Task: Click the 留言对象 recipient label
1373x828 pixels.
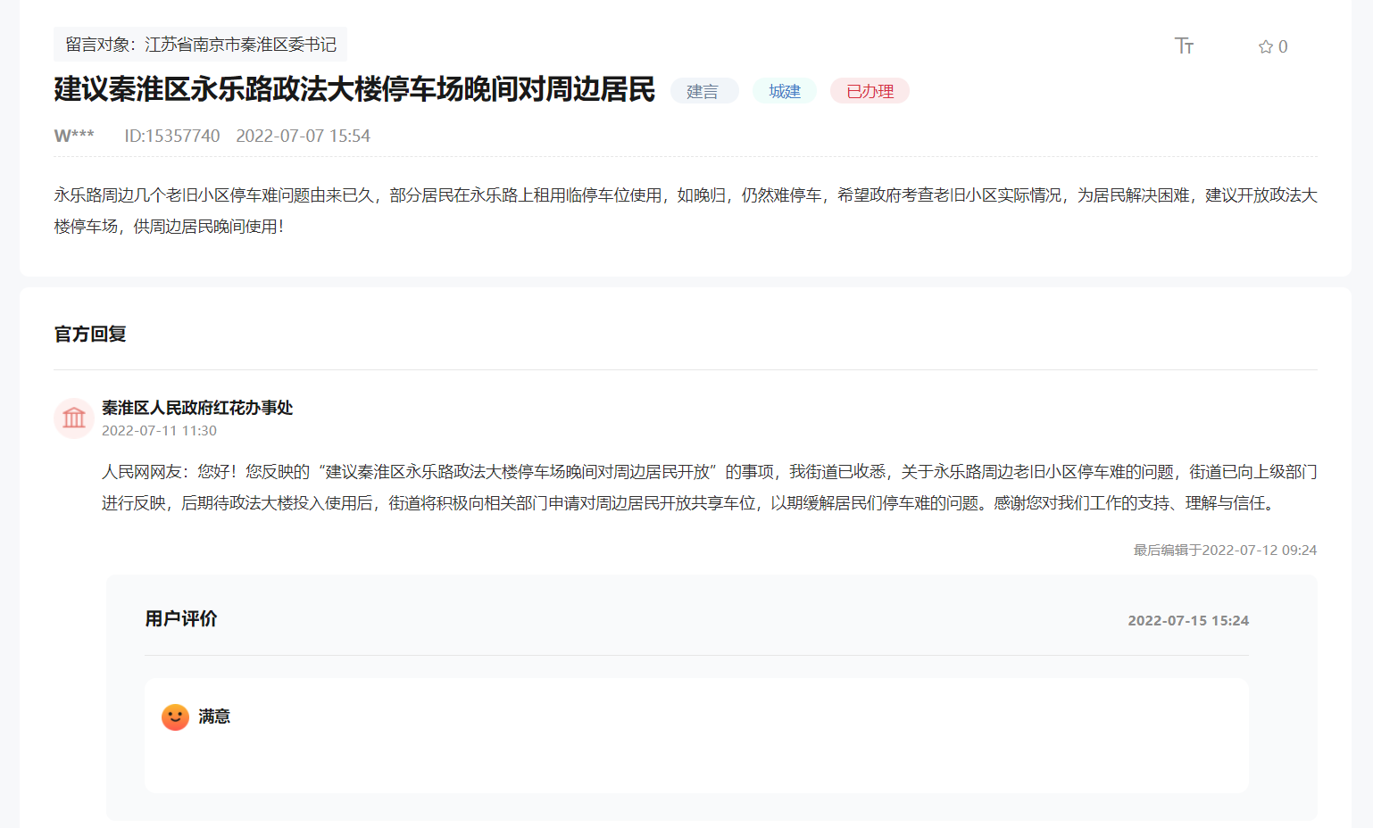Action: [x=201, y=45]
